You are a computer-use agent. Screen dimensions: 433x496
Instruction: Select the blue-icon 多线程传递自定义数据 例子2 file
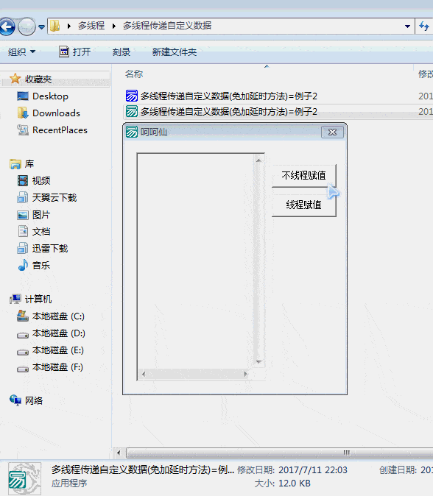[x=222, y=96]
